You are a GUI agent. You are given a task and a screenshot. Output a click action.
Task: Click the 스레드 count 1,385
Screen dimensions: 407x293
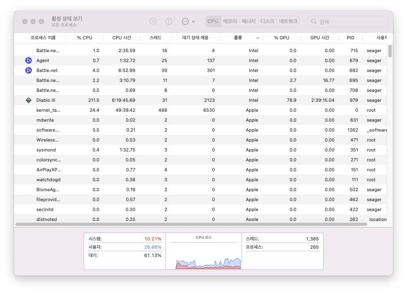pyautogui.click(x=312, y=239)
